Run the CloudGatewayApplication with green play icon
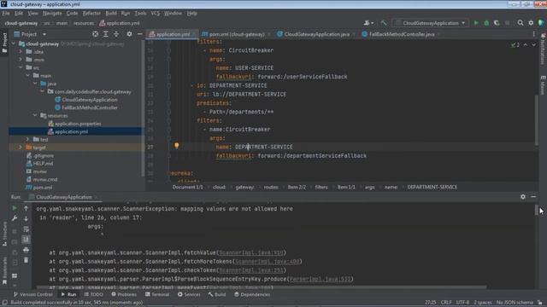The width and height of the screenshot is (547, 307). [476, 23]
